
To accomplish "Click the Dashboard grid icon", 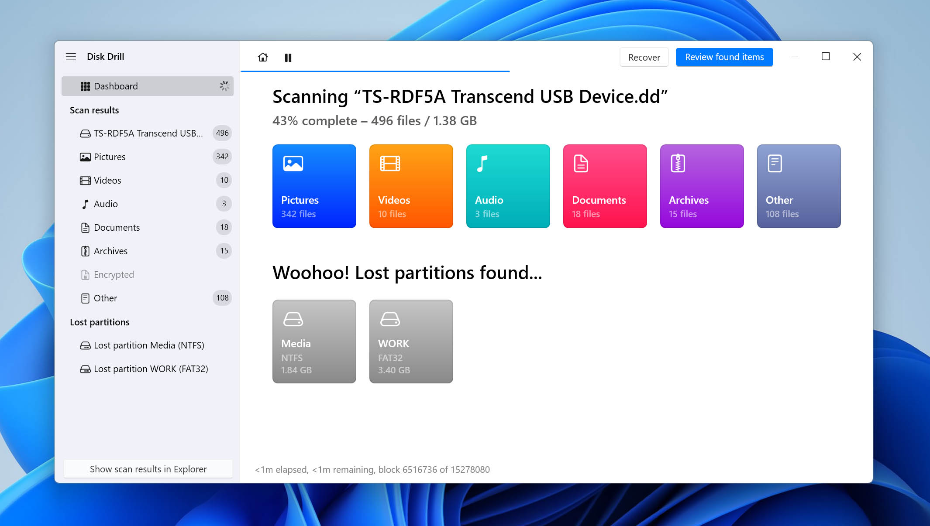I will pyautogui.click(x=85, y=86).
